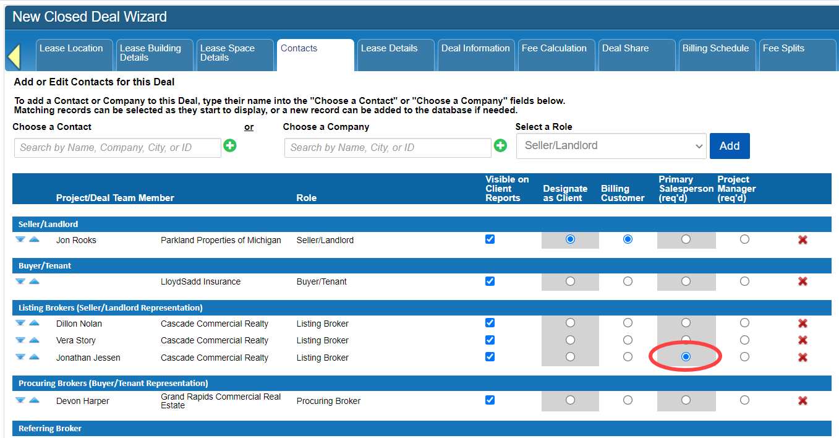Image resolution: width=839 pixels, height=438 pixels.
Task: Remove Devon Harper using the red X
Action: [x=803, y=401]
